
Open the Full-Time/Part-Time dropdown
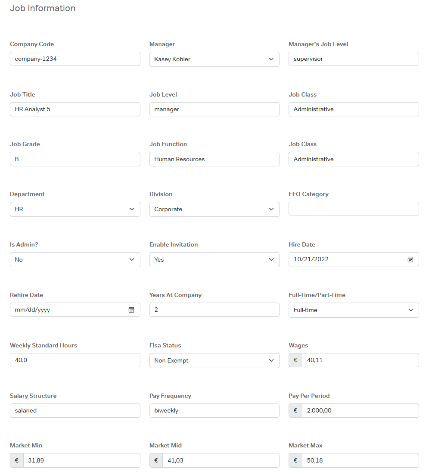pyautogui.click(x=353, y=310)
